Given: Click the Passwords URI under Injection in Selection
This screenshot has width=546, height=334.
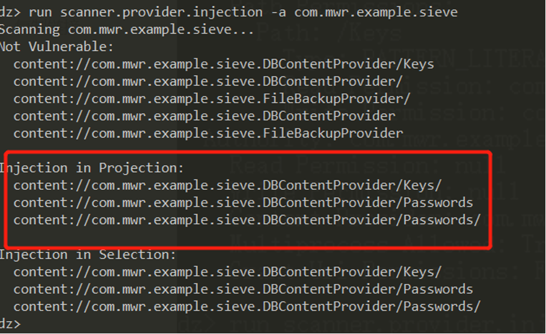Looking at the screenshot, I should [x=243, y=290].
